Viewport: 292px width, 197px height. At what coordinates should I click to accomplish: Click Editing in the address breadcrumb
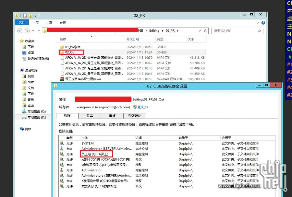coord(154,31)
